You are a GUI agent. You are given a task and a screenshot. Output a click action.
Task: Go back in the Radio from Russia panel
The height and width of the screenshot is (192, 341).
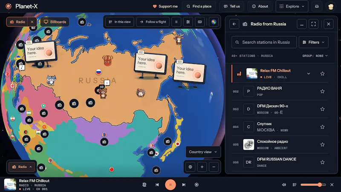[x=234, y=24]
